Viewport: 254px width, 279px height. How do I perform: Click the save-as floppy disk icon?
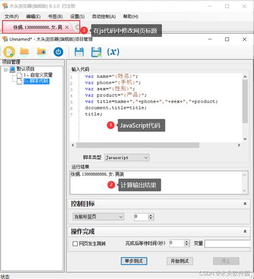click(x=96, y=52)
